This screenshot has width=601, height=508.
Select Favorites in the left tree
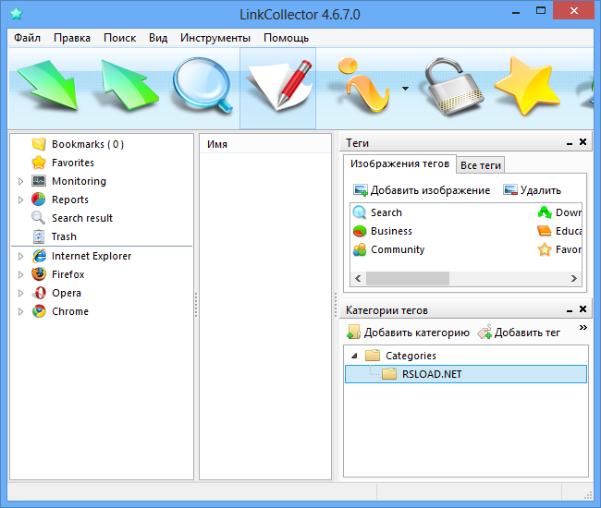[63, 163]
